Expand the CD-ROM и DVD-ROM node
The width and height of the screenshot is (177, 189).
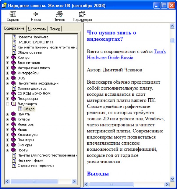7,94
